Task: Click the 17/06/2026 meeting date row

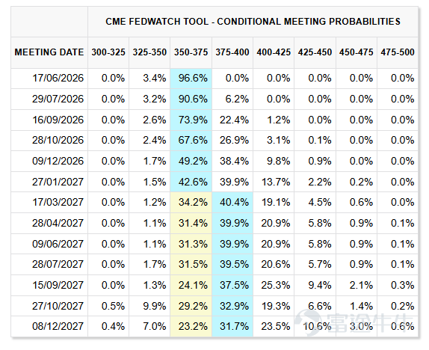Action: [214, 79]
